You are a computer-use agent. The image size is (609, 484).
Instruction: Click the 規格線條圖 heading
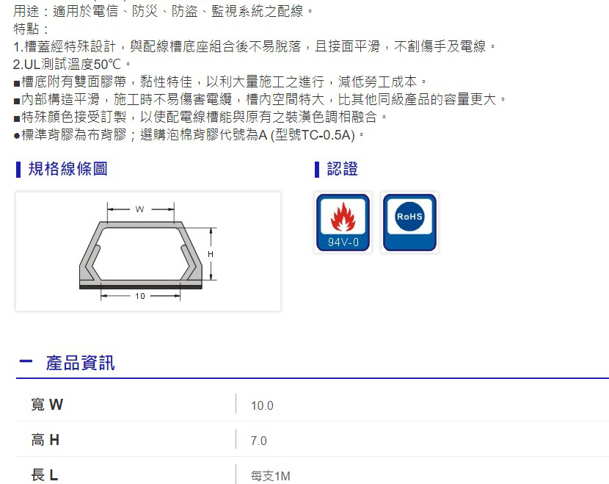point(68,169)
